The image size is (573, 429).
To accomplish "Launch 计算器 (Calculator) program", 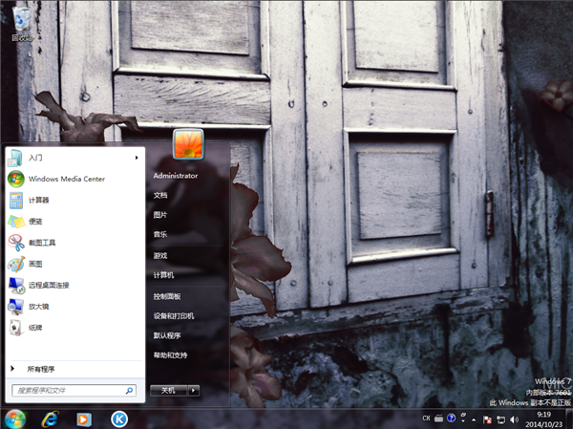I will click(x=38, y=200).
